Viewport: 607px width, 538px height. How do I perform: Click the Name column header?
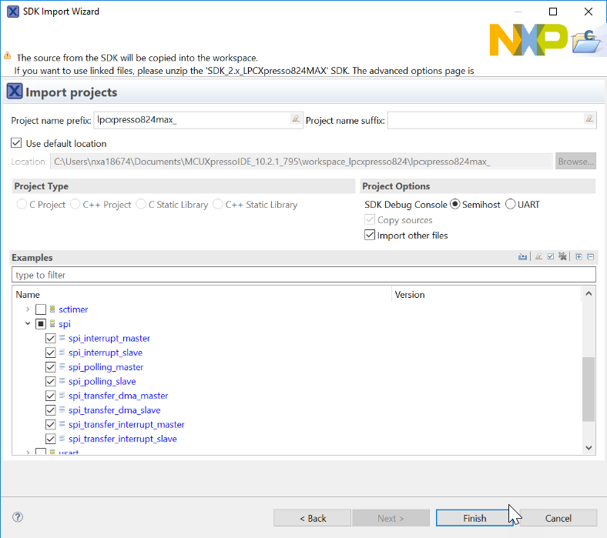point(202,294)
